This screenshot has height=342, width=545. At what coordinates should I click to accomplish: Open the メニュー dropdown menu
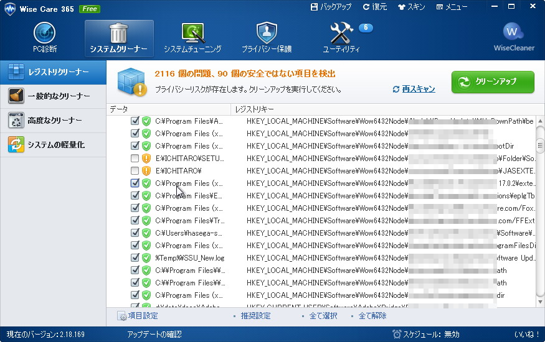pos(452,7)
